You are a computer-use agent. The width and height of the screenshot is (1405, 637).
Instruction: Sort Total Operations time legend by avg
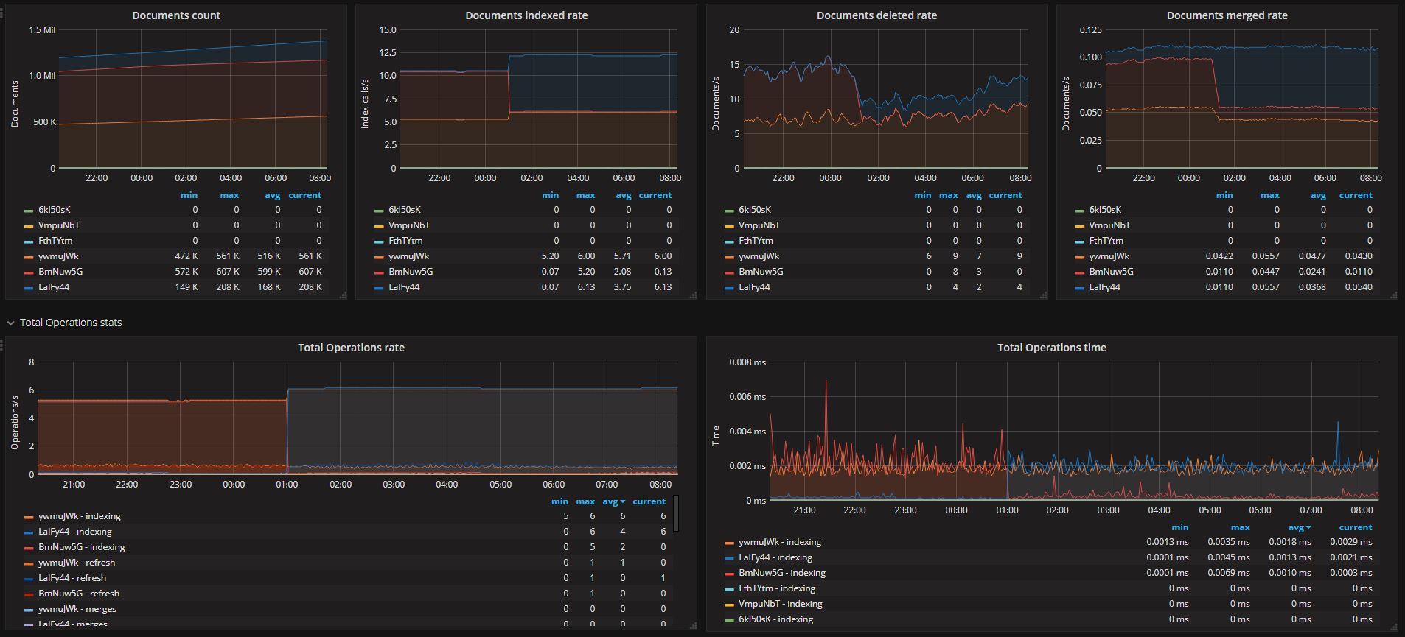tap(1299, 527)
